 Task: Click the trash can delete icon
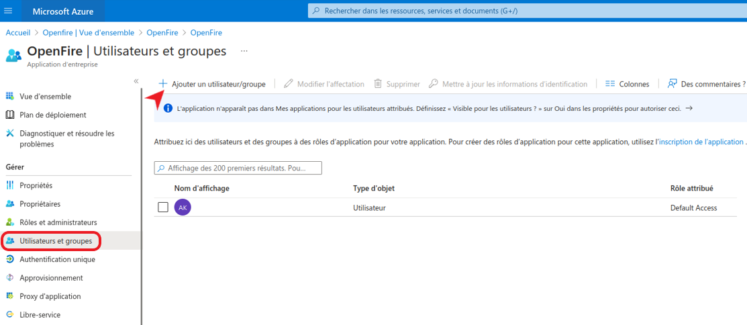(x=378, y=84)
